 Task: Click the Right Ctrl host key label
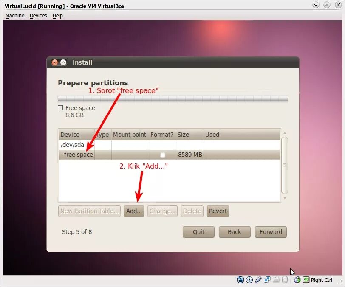pyautogui.click(x=322, y=280)
